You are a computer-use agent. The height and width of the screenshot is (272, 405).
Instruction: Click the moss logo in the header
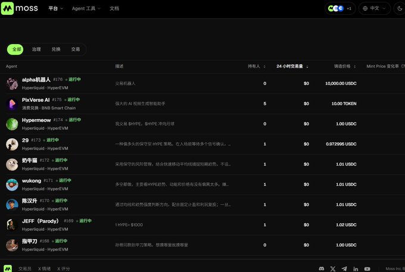pos(20,8)
